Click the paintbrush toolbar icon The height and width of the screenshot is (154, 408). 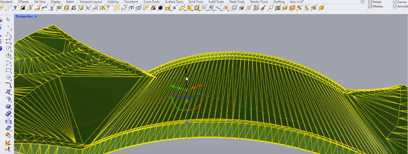coord(263,8)
